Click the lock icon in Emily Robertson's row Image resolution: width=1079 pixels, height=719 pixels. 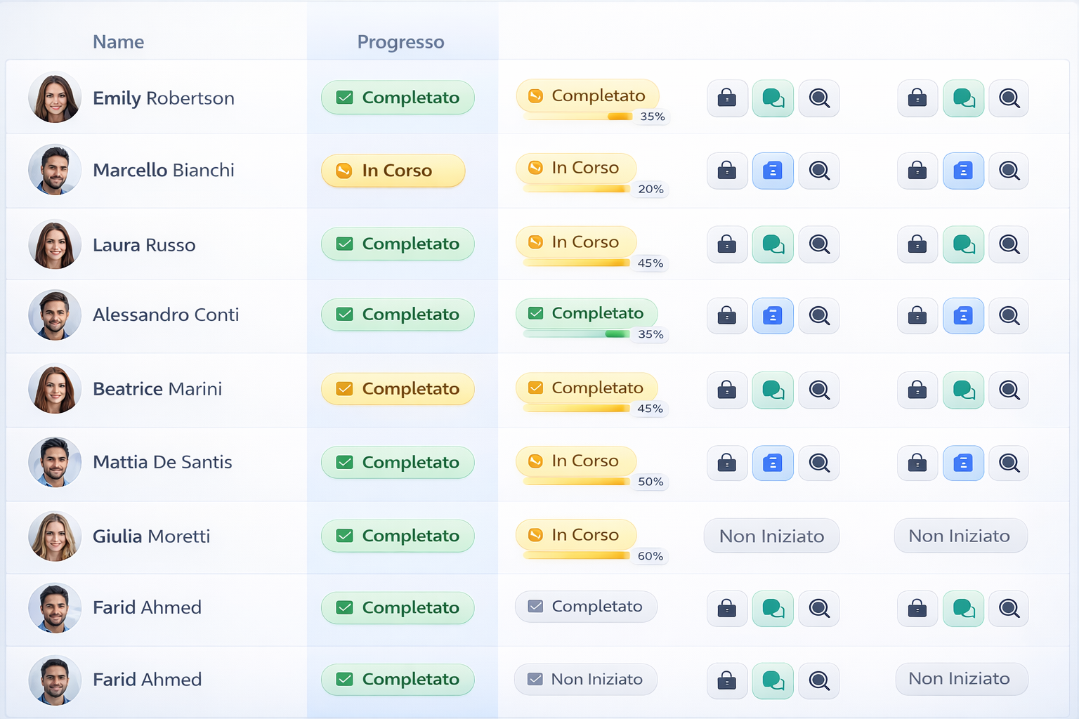(x=727, y=98)
